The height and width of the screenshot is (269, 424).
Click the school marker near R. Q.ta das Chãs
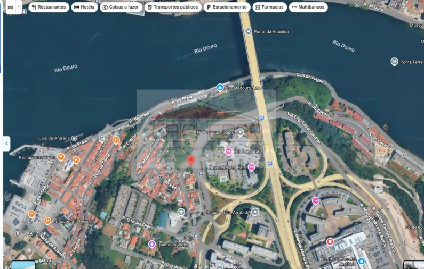(181, 212)
